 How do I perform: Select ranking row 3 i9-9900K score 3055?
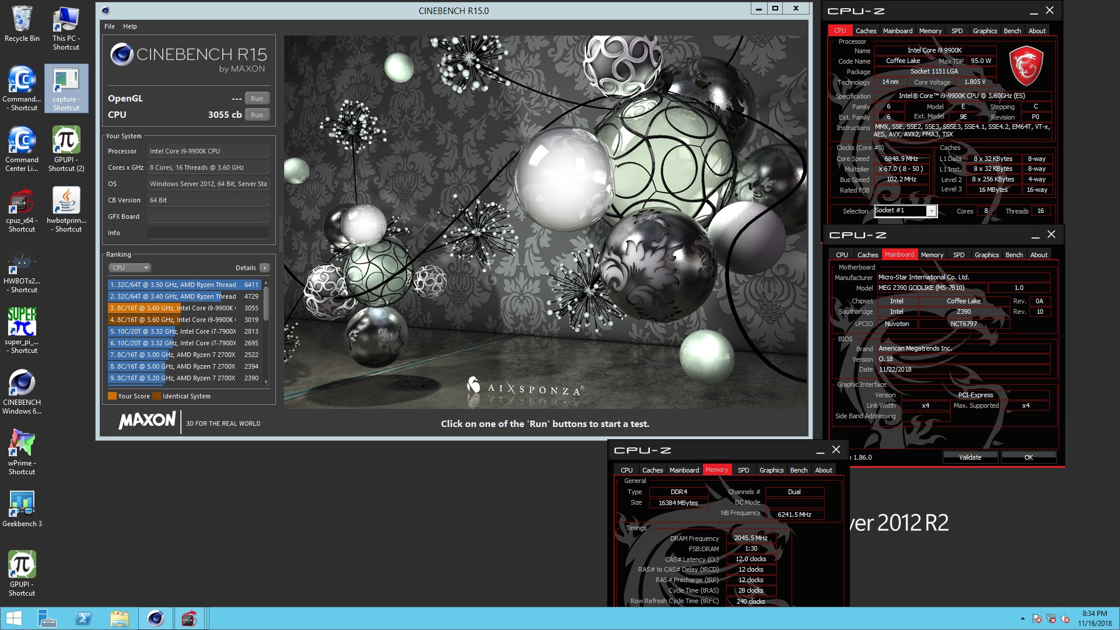tap(184, 308)
